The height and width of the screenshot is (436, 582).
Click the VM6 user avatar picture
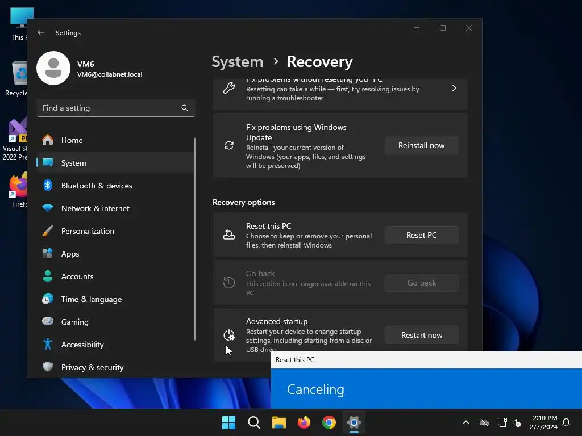pos(53,68)
